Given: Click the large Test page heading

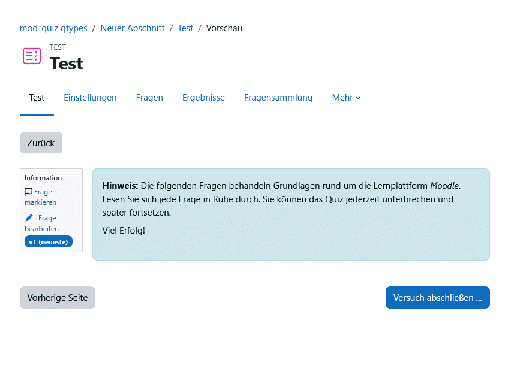Looking at the screenshot, I should point(67,64).
